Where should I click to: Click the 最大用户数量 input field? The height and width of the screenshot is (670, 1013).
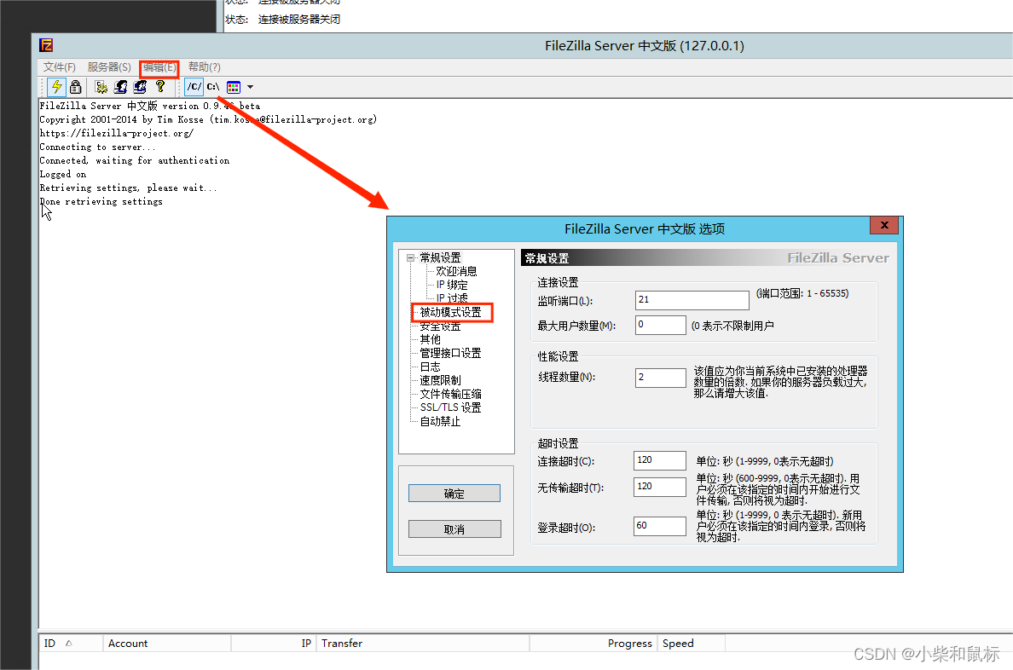[x=660, y=325]
